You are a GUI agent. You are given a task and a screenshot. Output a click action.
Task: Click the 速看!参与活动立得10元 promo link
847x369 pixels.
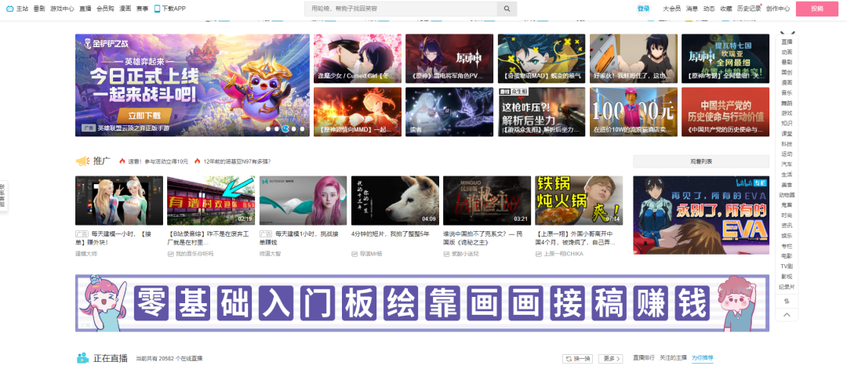coord(158,161)
